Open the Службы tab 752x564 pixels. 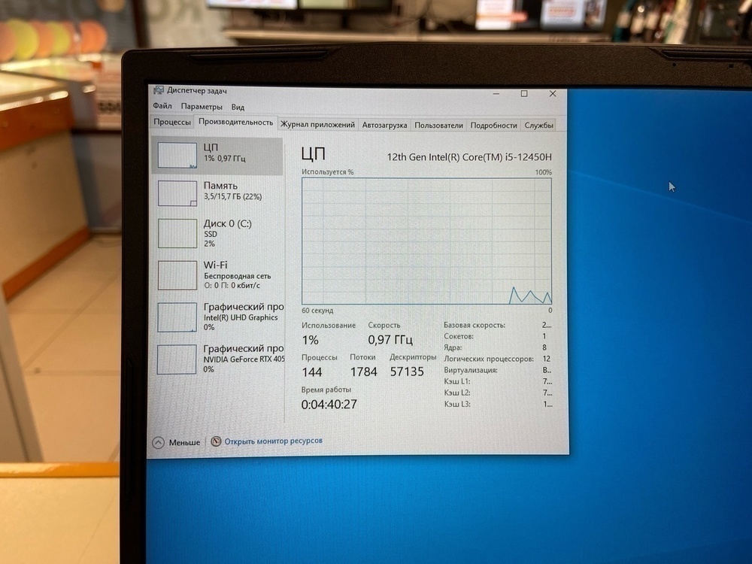point(538,125)
